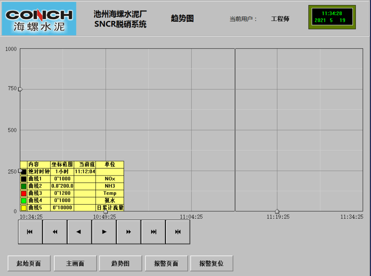The width and height of the screenshot is (371, 276).
Task: Click the double-left fast rewind trend button
Action: [55, 232]
